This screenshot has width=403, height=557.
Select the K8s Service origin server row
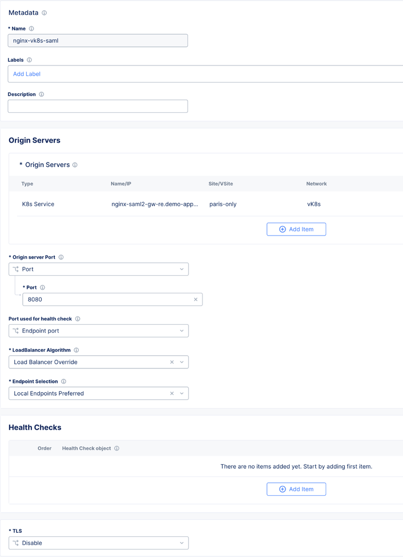coord(155,205)
